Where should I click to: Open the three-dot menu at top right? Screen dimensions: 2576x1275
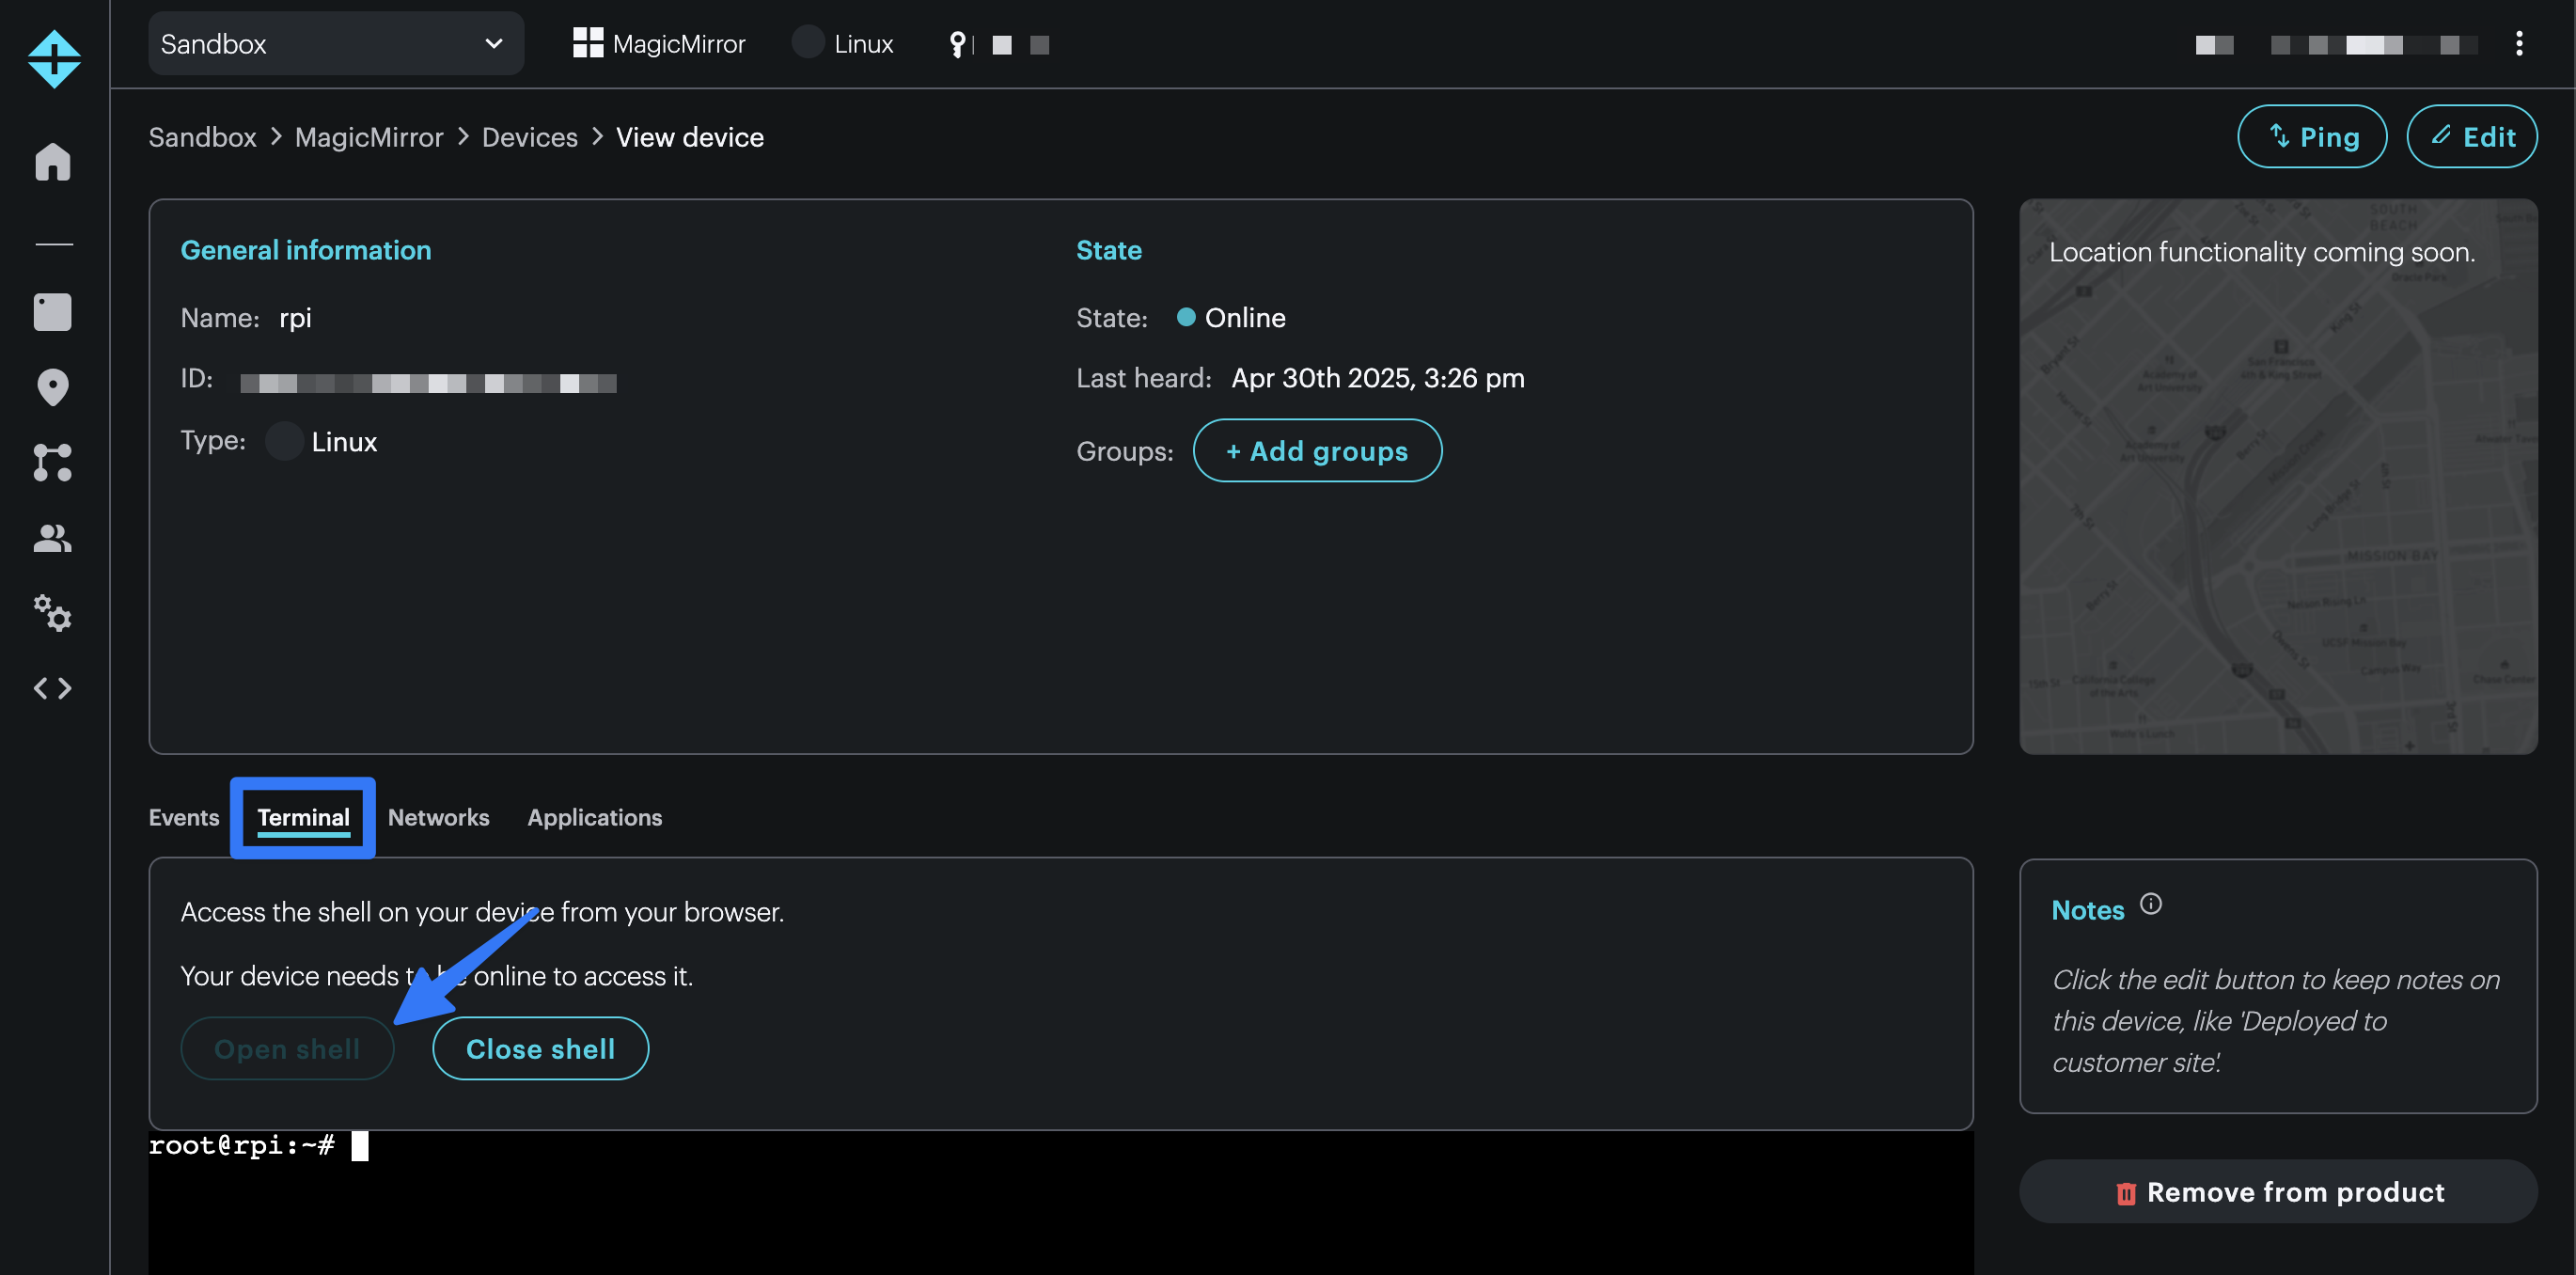pyautogui.click(x=2518, y=44)
